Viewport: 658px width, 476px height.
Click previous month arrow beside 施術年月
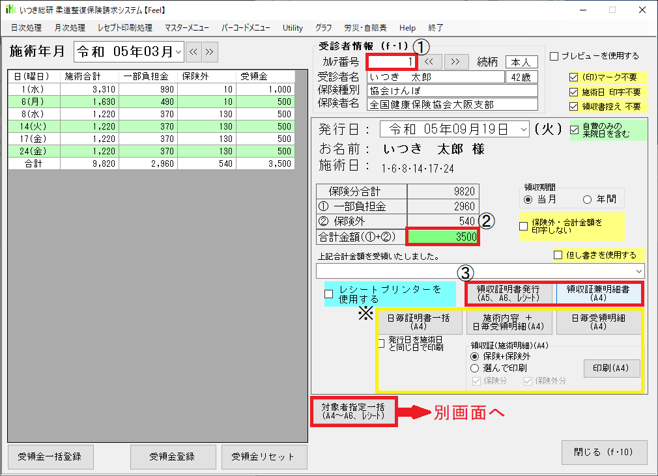193,51
